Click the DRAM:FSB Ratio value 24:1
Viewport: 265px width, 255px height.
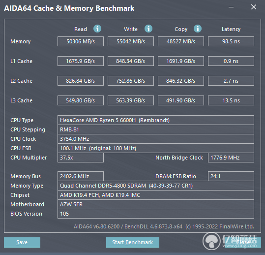coord(231,176)
